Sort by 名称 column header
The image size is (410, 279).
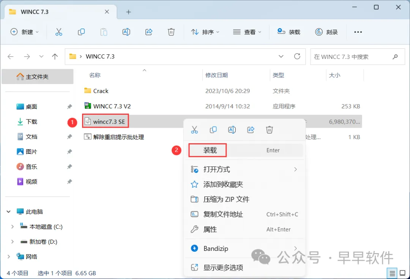[x=95, y=75]
